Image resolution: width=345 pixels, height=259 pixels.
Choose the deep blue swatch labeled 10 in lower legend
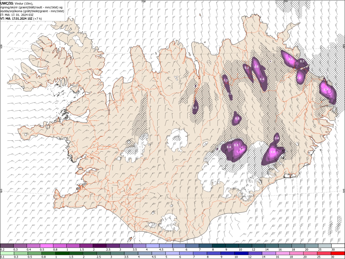(x=241, y=253)
